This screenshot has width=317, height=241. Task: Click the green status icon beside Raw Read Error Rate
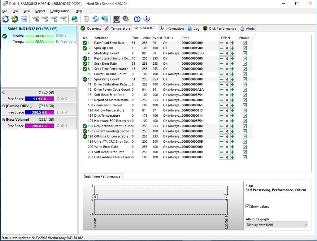pyautogui.click(x=85, y=43)
